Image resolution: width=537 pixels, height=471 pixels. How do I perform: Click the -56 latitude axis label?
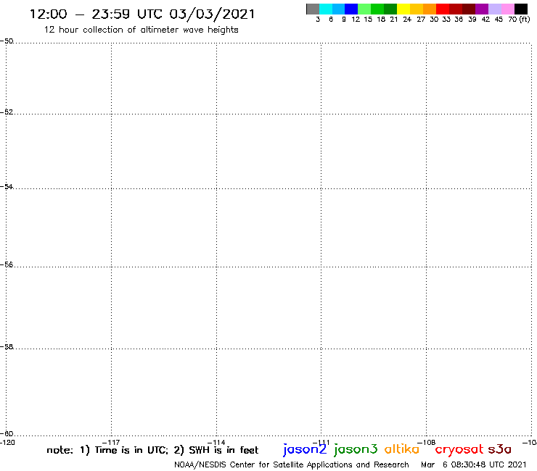coord(7,264)
